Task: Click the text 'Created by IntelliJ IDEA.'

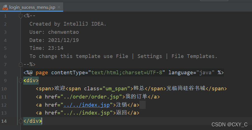Action: point(68,24)
